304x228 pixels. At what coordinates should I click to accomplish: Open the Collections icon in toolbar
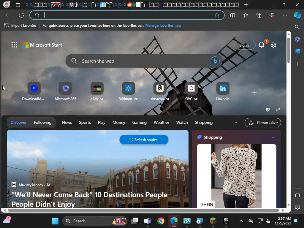(259, 15)
